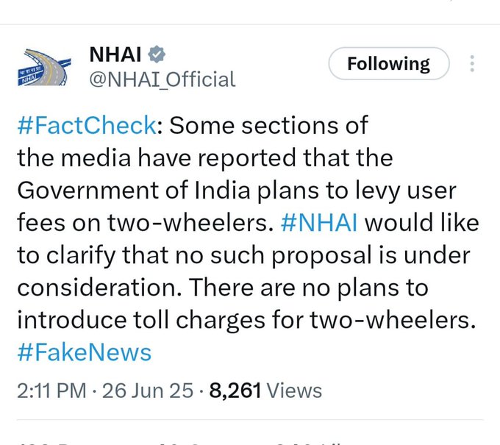The width and height of the screenshot is (500, 445).
Task: Click the 8,261 view count number
Action: pyautogui.click(x=235, y=391)
